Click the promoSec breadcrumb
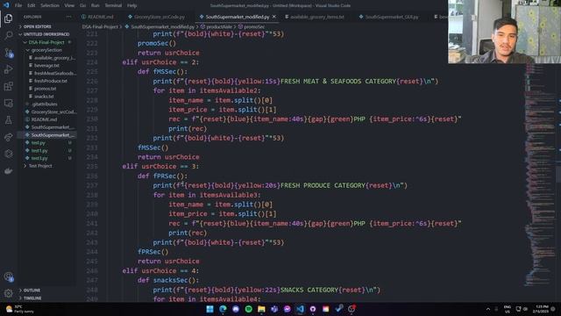This screenshot has width=561, height=316. (x=253, y=27)
